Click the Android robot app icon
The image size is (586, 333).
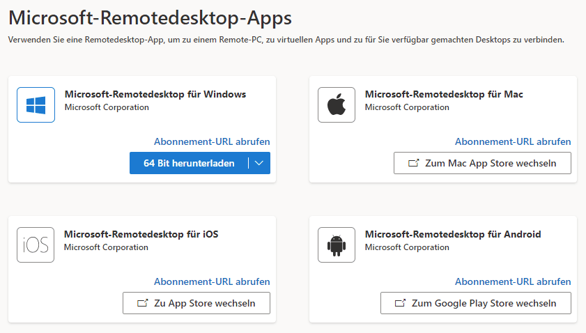coord(337,245)
